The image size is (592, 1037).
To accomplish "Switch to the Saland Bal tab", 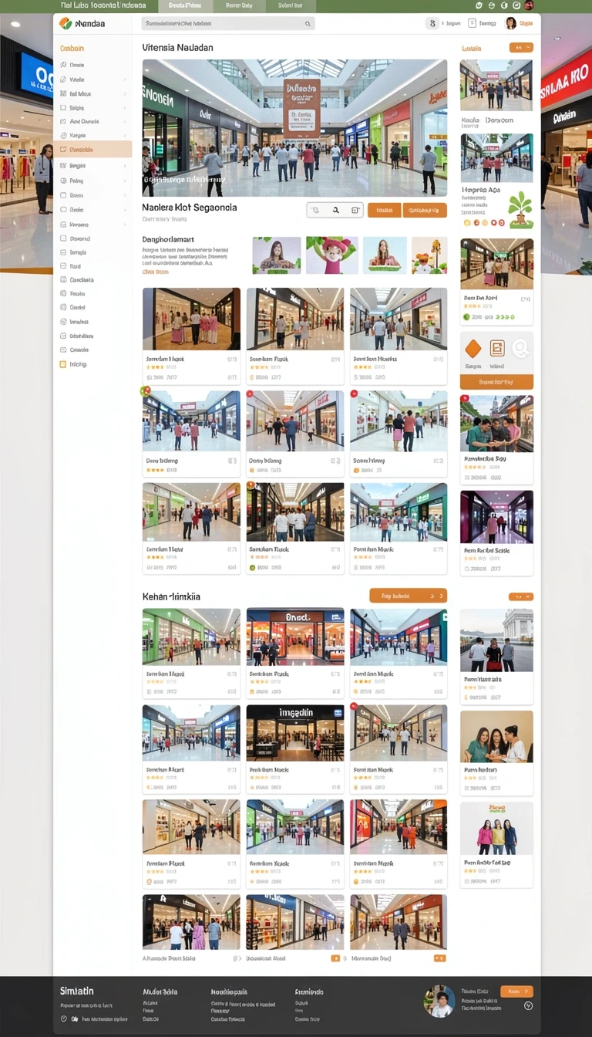I will (x=291, y=5).
